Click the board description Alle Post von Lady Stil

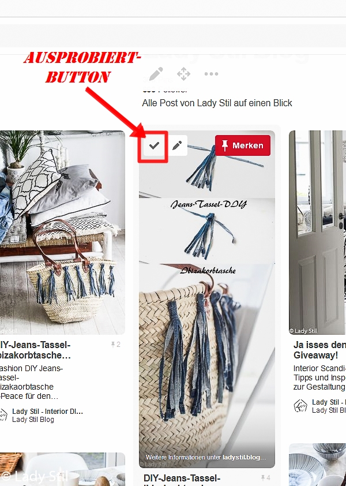click(217, 103)
